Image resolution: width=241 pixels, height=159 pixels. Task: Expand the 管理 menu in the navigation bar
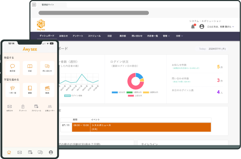click(166, 36)
